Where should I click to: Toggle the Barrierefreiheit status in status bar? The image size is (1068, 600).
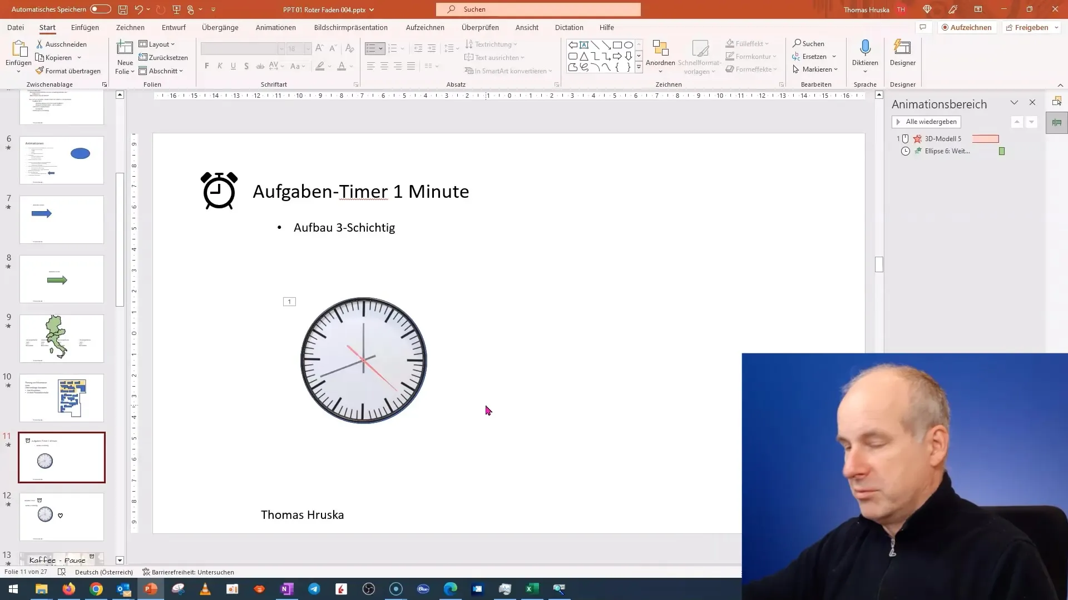point(189,572)
